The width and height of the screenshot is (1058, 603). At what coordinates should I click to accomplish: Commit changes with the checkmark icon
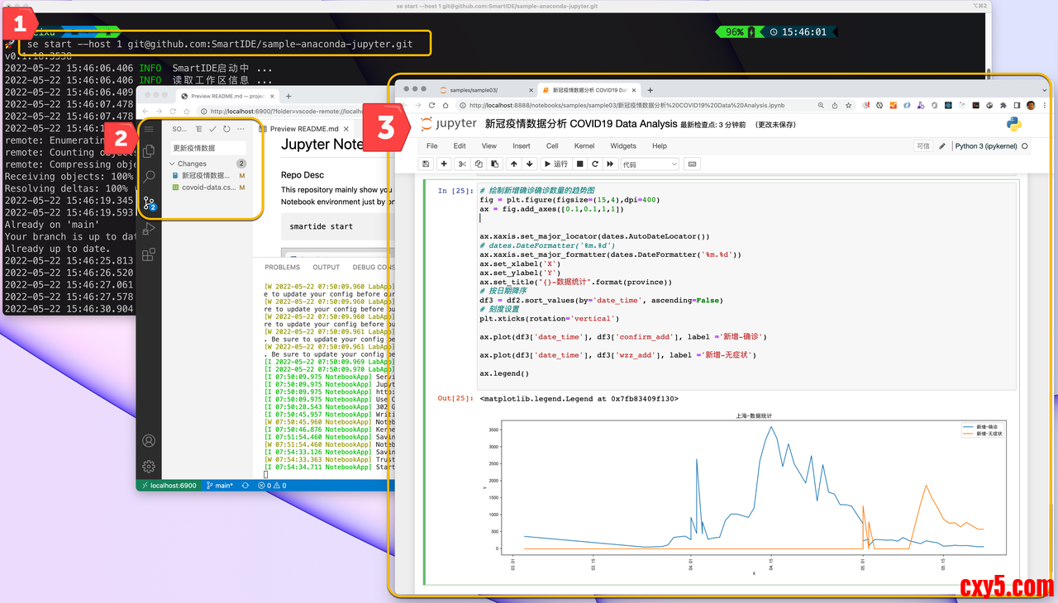click(x=212, y=129)
